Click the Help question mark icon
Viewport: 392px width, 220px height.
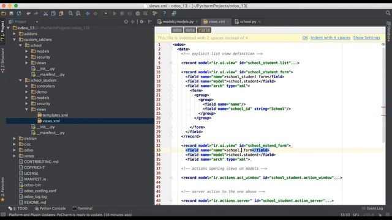tap(164, 13)
